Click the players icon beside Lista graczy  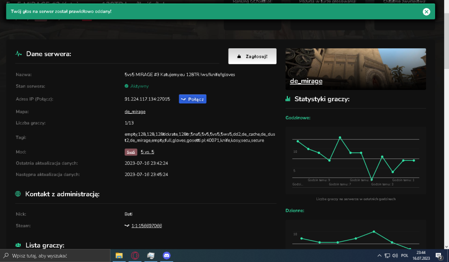pyautogui.click(x=18, y=245)
